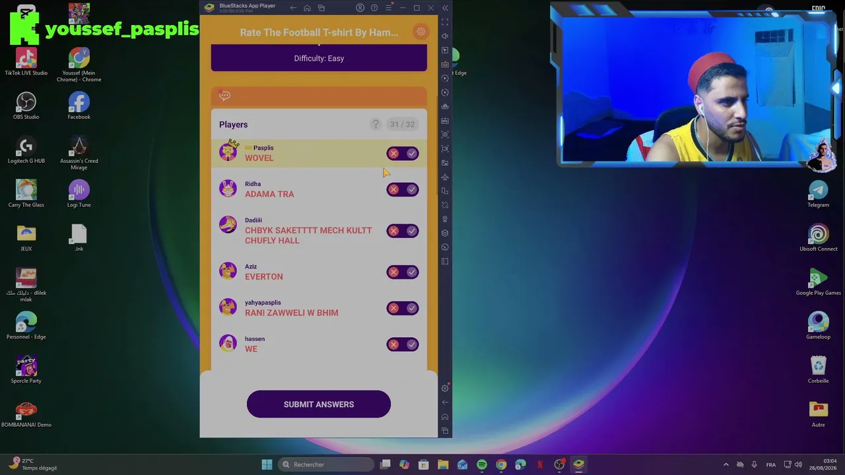The width and height of the screenshot is (845, 475).
Task: Open the BlueStacks multi-instance layers icon
Action: 445,233
